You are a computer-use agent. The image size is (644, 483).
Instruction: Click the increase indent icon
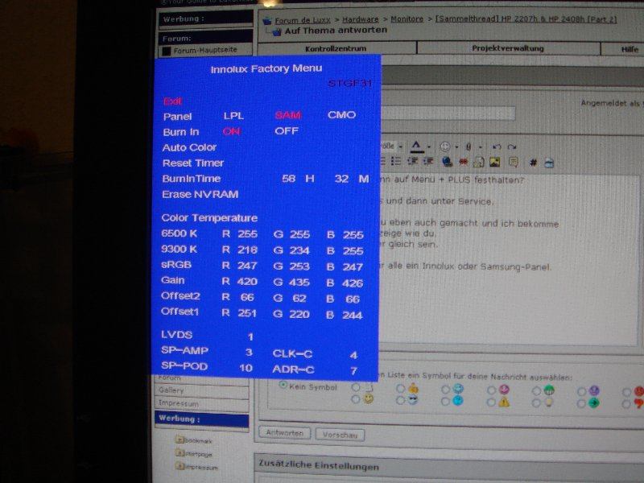pyautogui.click(x=428, y=162)
